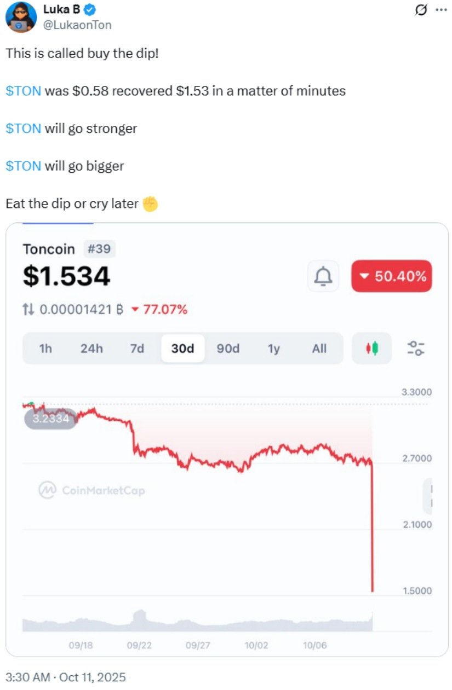
Task: Open the $TON cashtag before 'will go stronger'
Action: pos(23,129)
